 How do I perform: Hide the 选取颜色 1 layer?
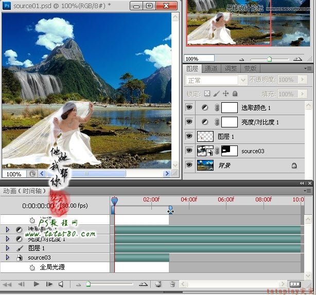189,108
